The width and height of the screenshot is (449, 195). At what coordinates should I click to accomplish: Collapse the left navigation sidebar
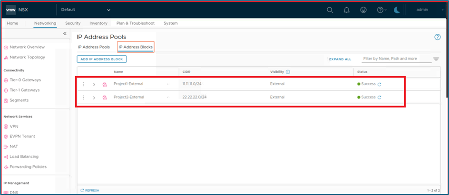tap(65, 34)
